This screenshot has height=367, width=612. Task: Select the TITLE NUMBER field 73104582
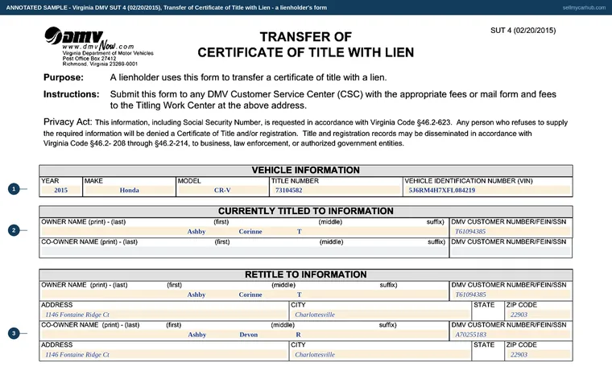336,190
